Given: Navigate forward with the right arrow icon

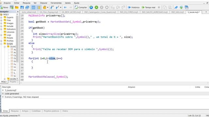Looking at the screenshot, I should [71, 7].
